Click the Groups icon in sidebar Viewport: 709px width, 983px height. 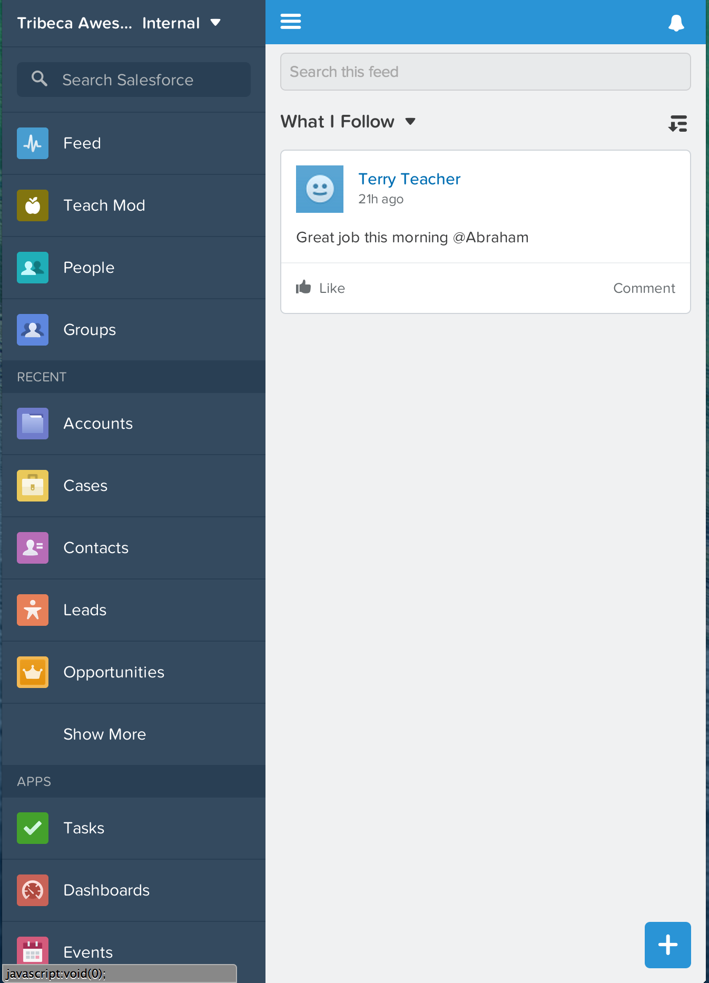[x=33, y=330]
